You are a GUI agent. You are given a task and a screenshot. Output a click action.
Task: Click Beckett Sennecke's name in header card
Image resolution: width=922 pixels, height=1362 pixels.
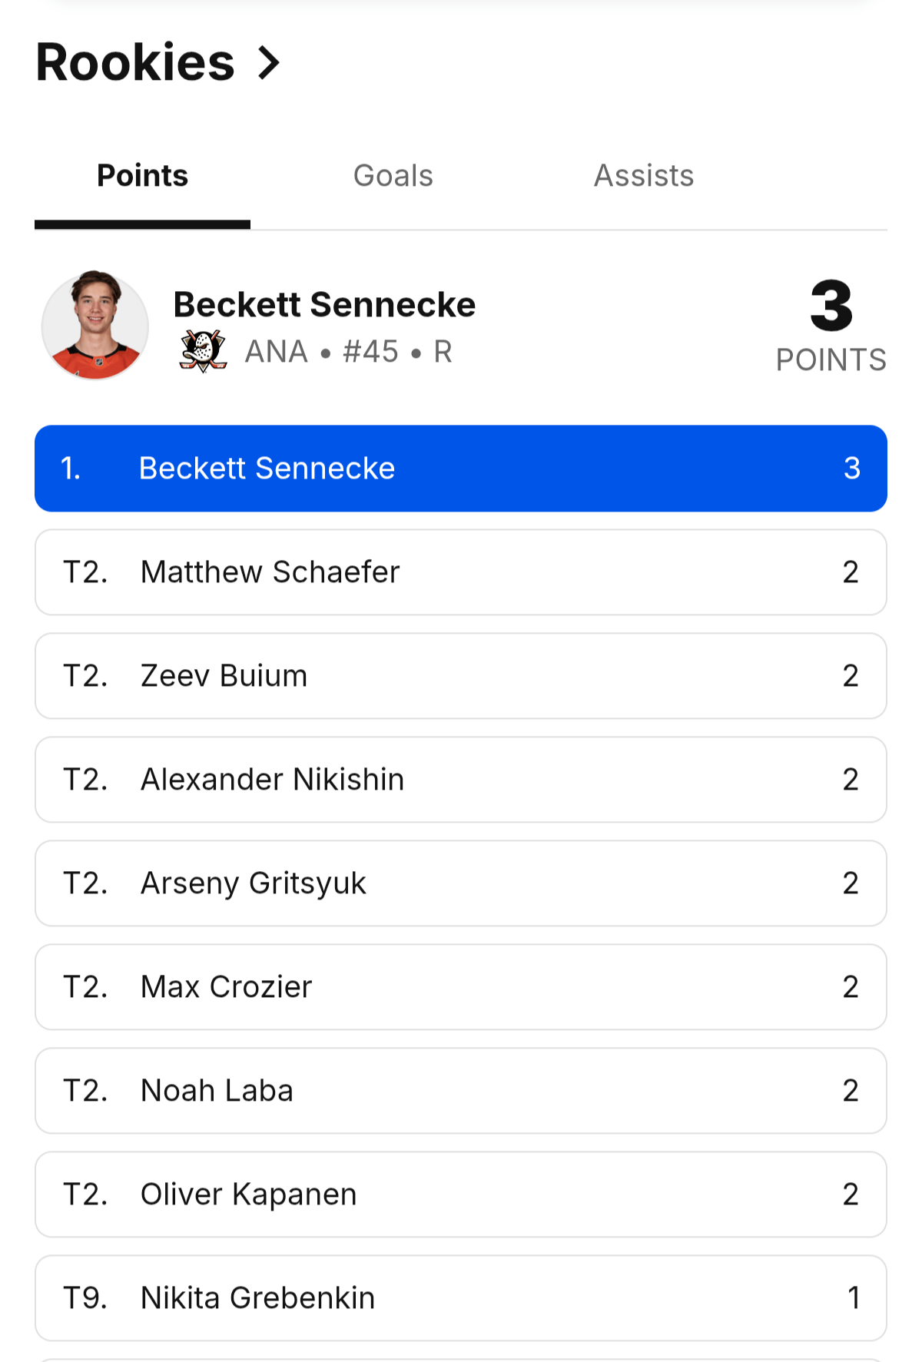(324, 305)
